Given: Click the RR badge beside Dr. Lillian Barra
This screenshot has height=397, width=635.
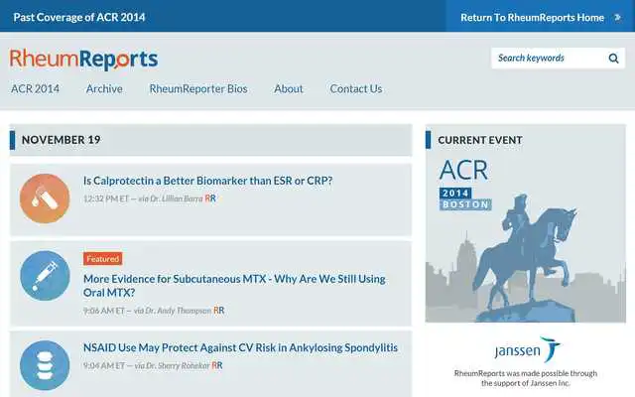Looking at the screenshot, I should (x=210, y=198).
